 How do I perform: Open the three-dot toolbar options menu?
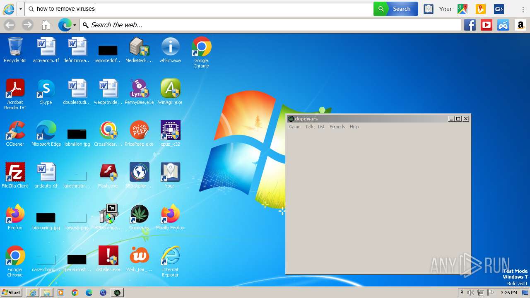pyautogui.click(x=523, y=9)
